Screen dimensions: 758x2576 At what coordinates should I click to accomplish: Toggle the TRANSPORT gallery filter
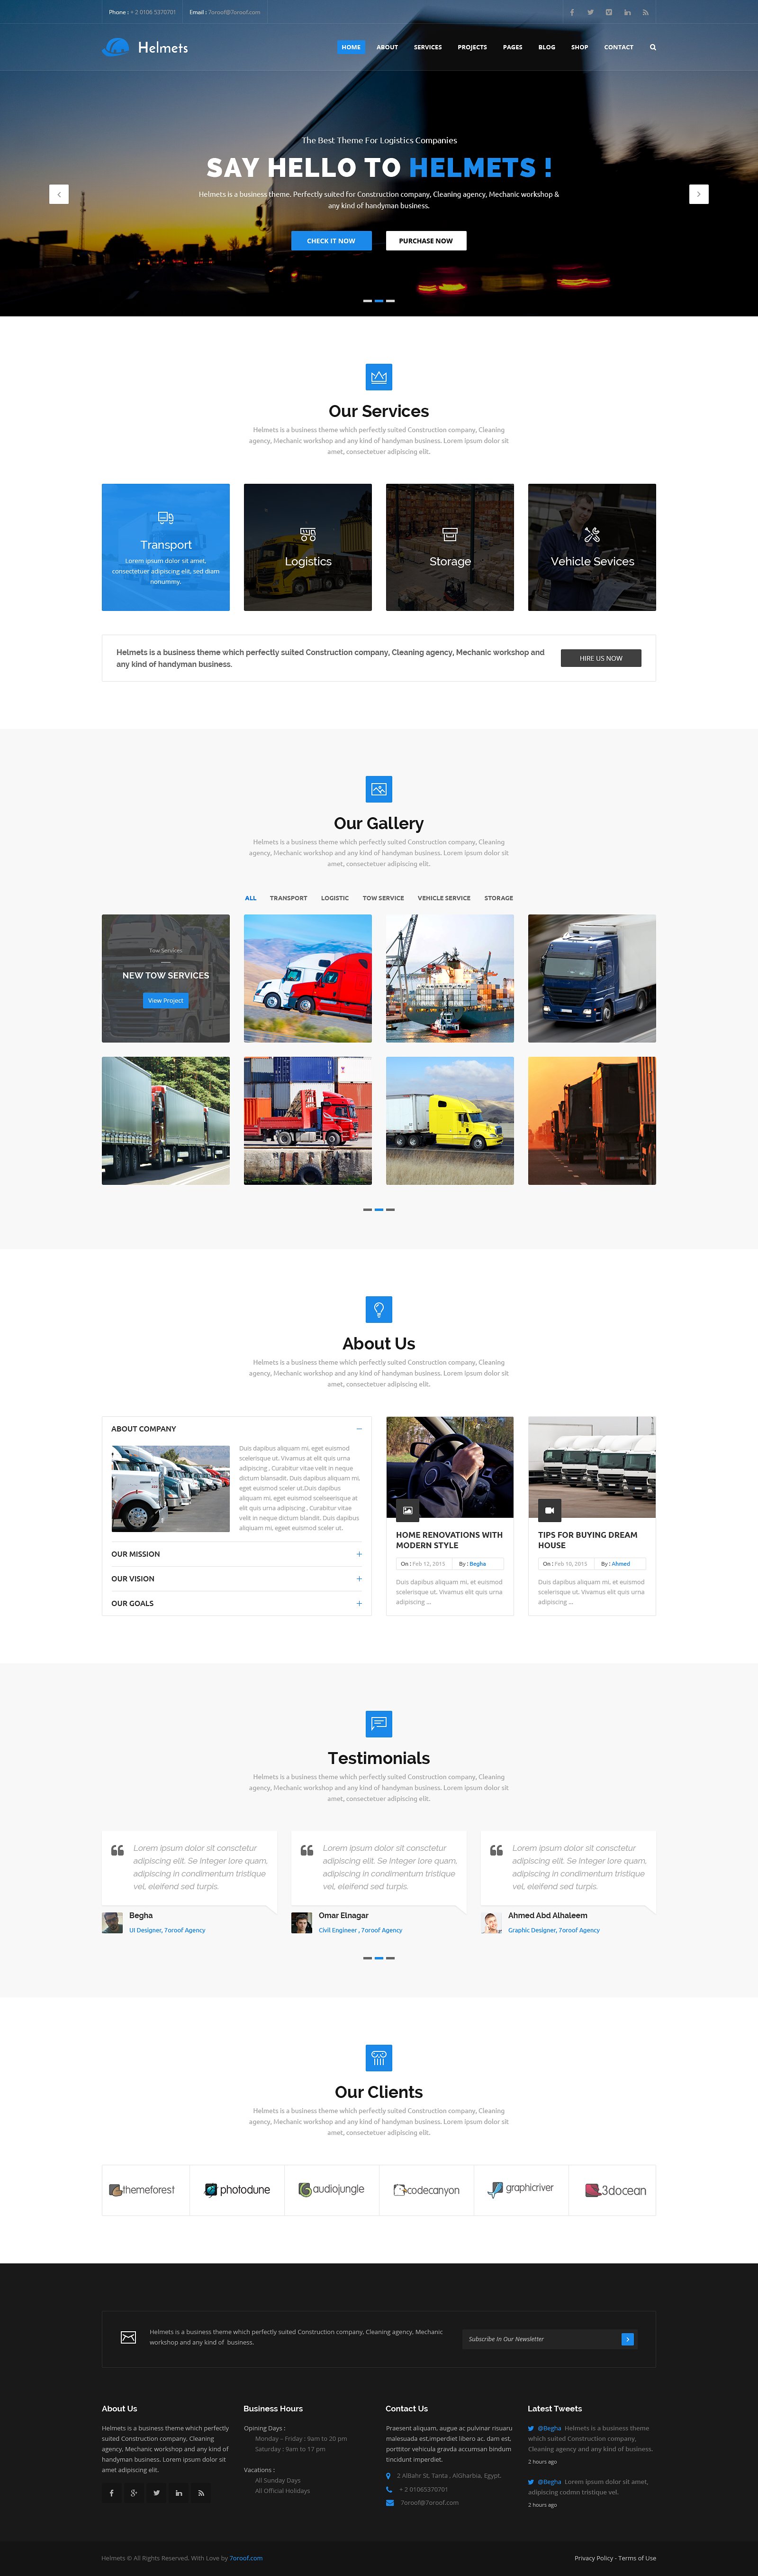[x=289, y=898]
